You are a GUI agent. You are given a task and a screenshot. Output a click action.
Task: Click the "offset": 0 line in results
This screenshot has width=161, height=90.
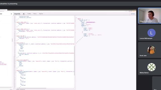tap(87, 30)
